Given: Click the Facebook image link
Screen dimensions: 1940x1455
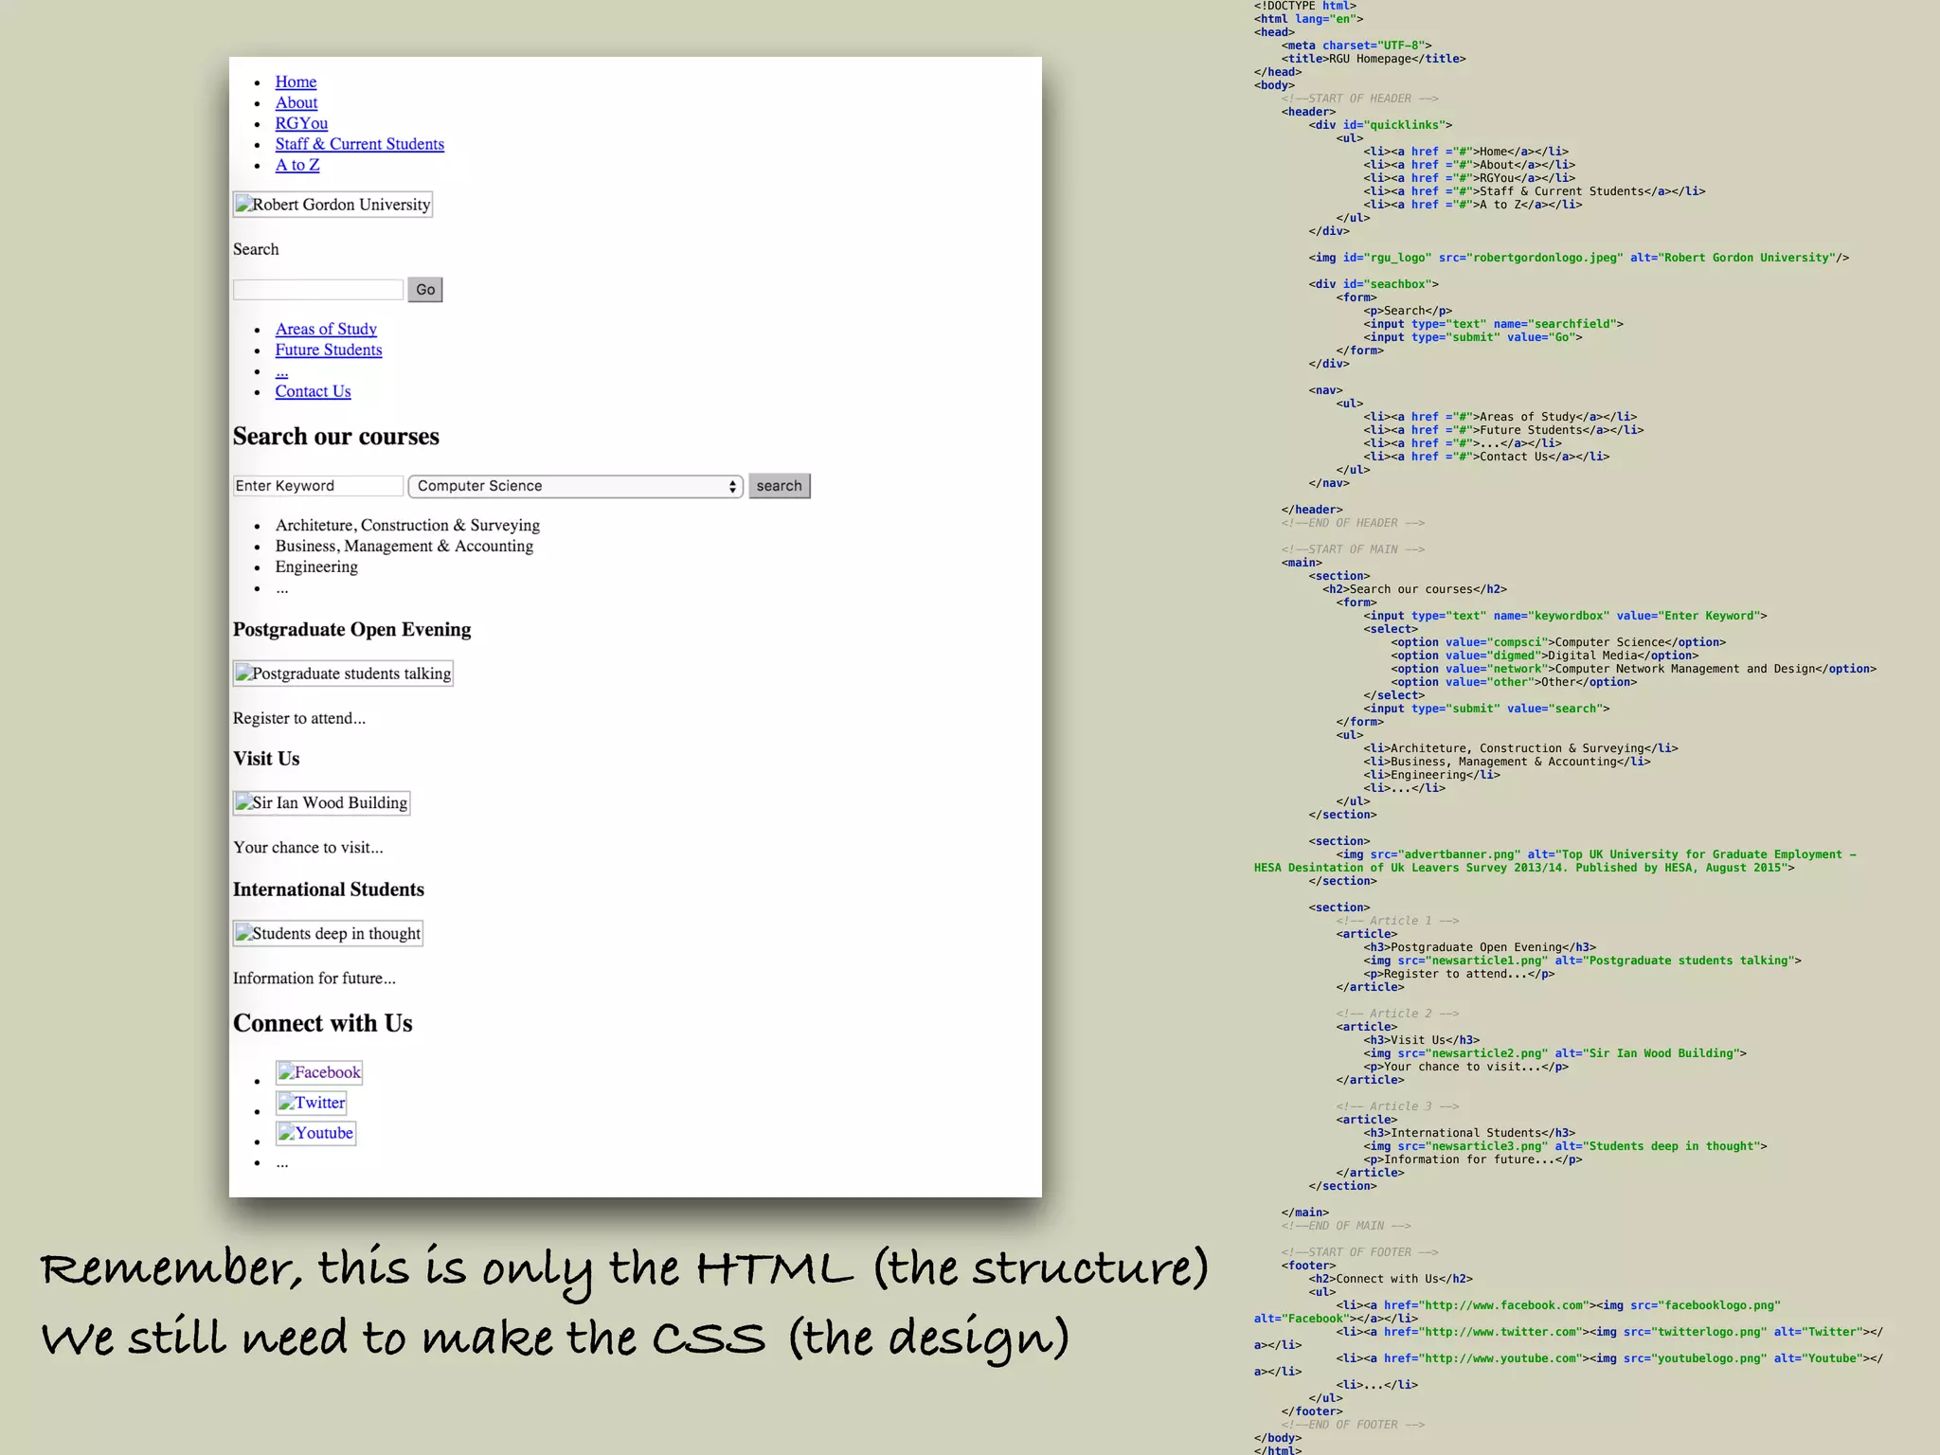Looking at the screenshot, I should coord(319,1072).
